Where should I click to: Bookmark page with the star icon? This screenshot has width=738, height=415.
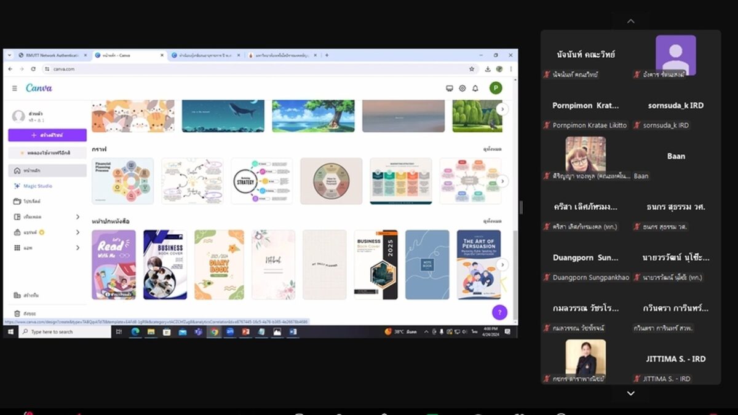pos(472,69)
